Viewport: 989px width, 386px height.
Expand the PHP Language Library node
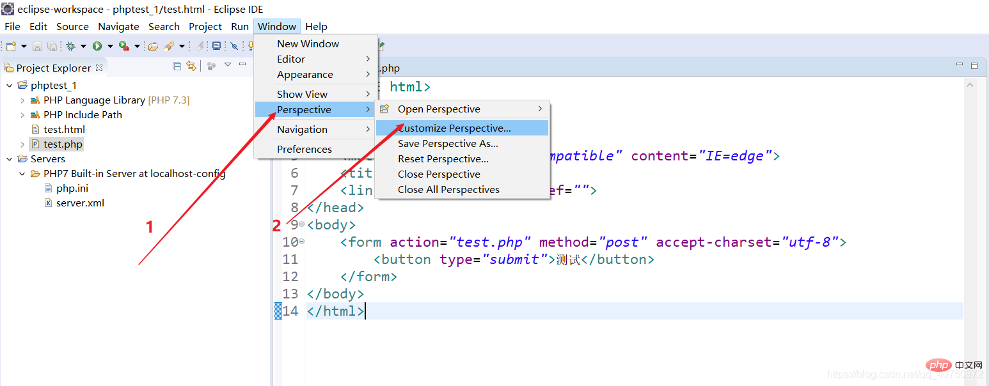pyautogui.click(x=22, y=100)
